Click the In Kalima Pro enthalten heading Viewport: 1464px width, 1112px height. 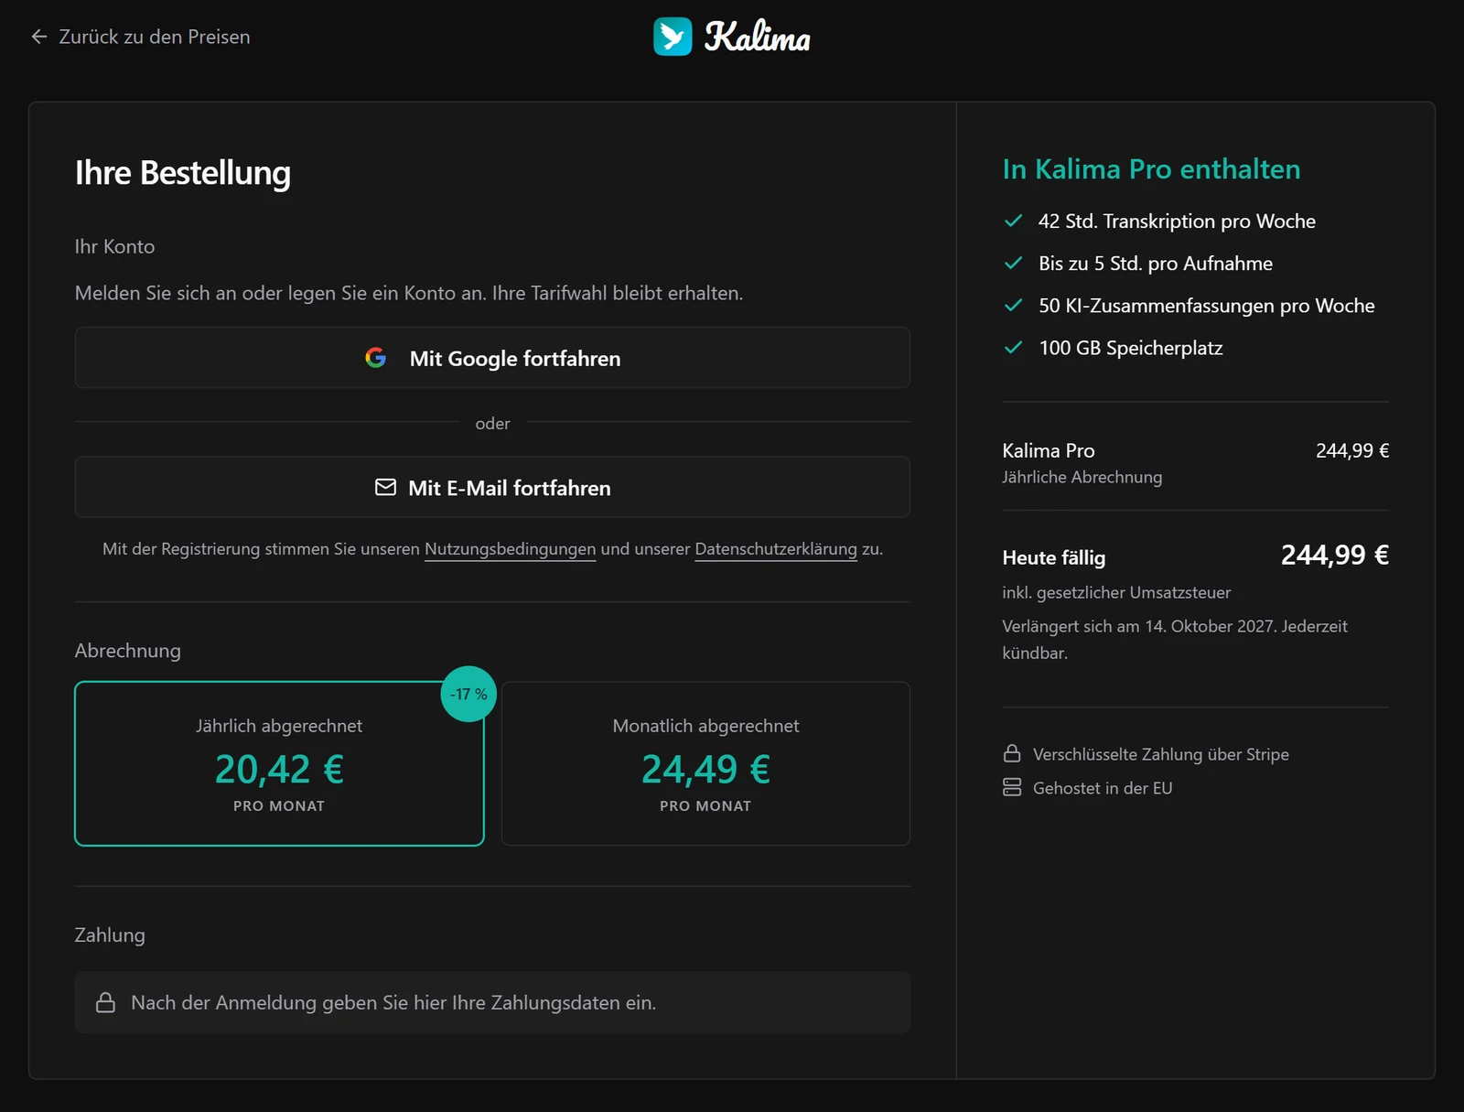coord(1151,169)
